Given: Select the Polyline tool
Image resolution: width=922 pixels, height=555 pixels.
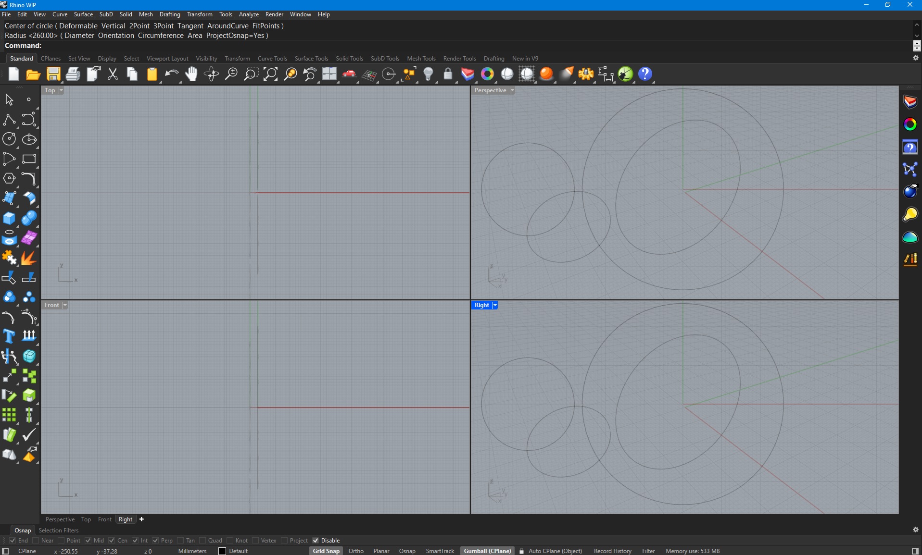Looking at the screenshot, I should coord(9,119).
